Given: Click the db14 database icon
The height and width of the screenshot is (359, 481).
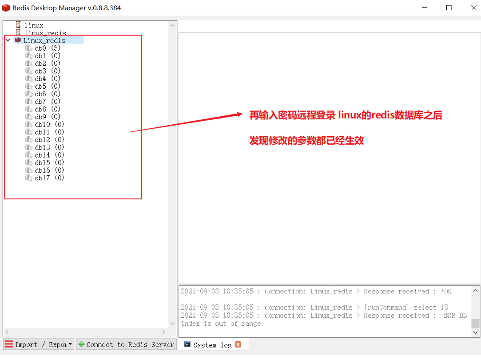Looking at the screenshot, I should pos(29,155).
